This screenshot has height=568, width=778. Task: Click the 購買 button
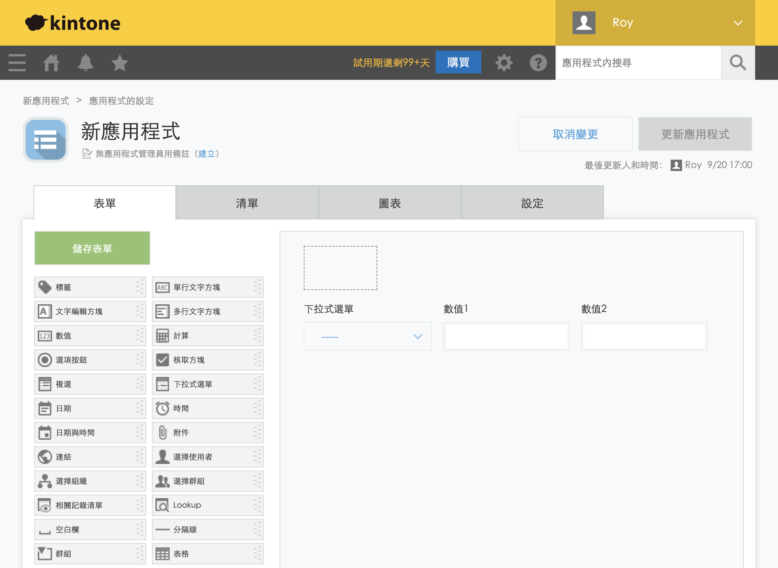click(x=458, y=62)
